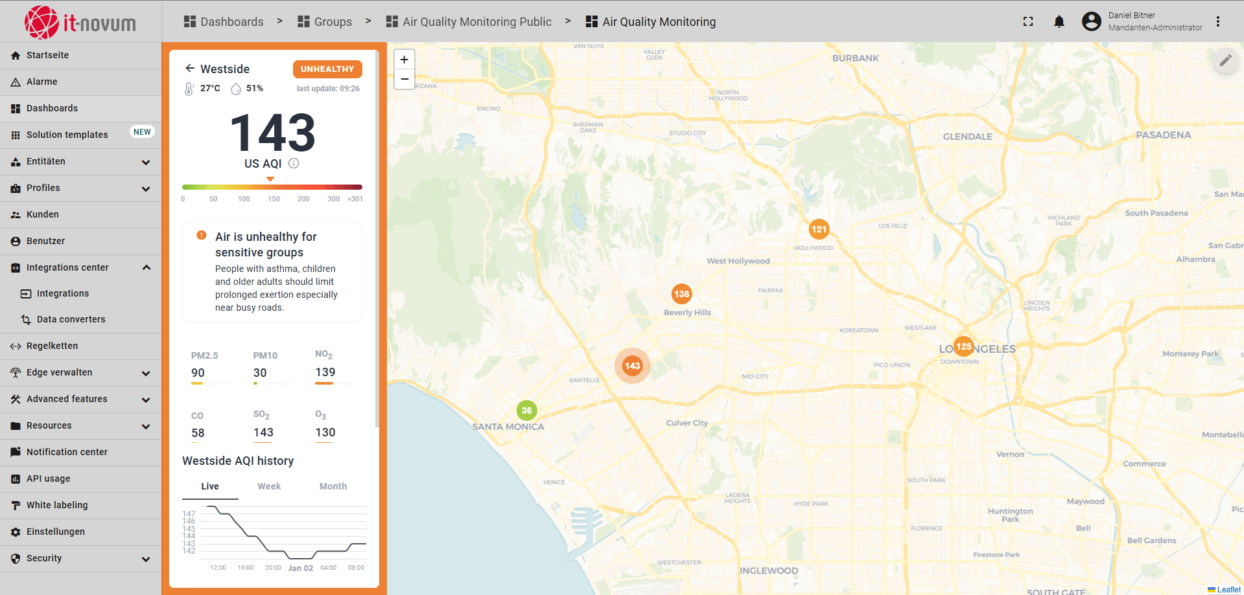The height and width of the screenshot is (595, 1244).
Task: Toggle fullscreen mode icon
Action: click(x=1028, y=22)
